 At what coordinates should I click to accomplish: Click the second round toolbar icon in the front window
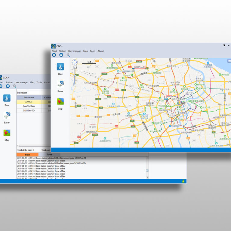[61, 55]
